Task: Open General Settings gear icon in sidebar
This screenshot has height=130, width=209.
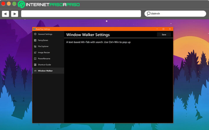Action: pos(35,34)
